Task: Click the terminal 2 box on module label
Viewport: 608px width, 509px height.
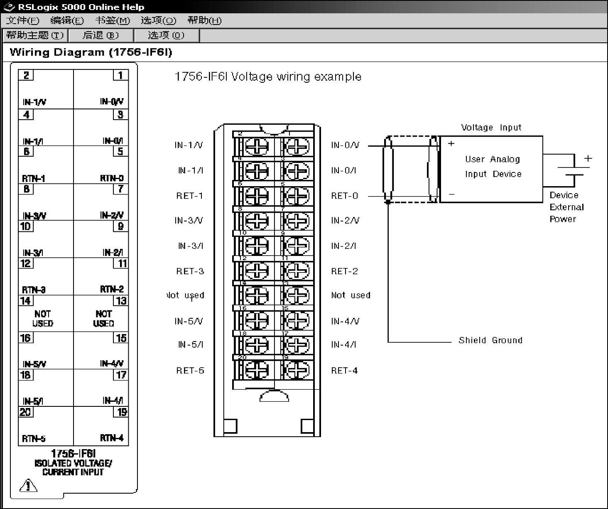Action: point(26,75)
